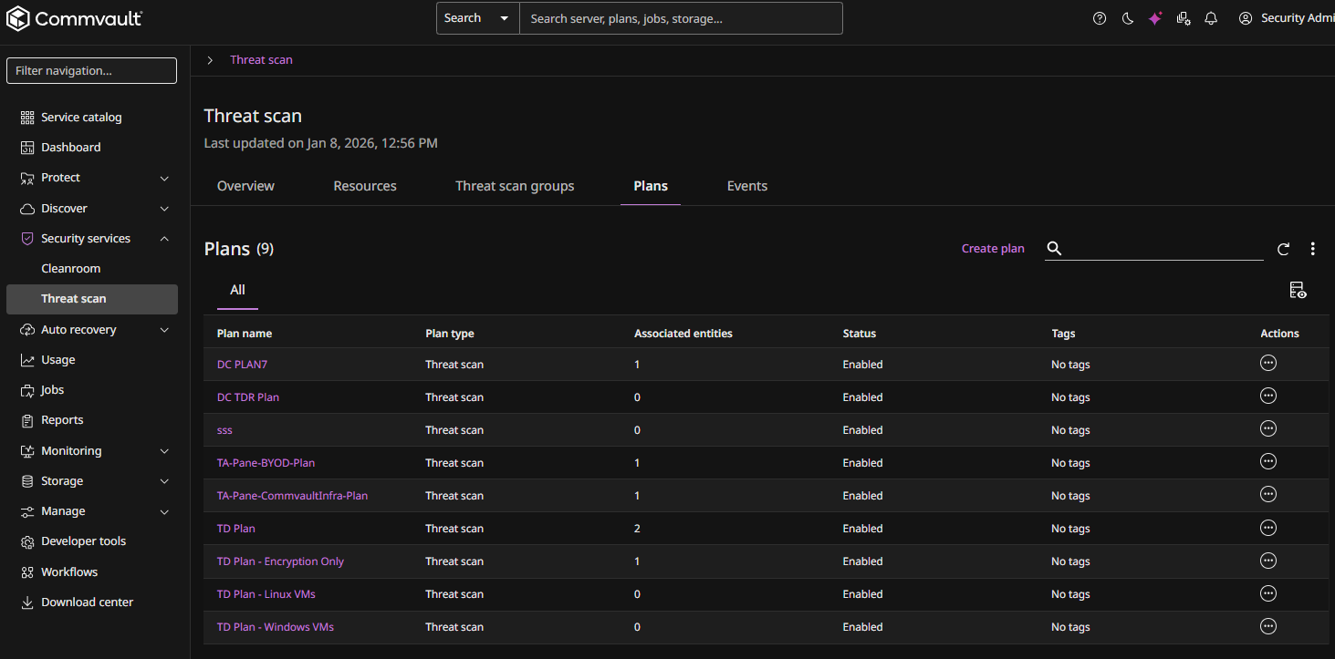Open the TD Plan link

pos(235,529)
